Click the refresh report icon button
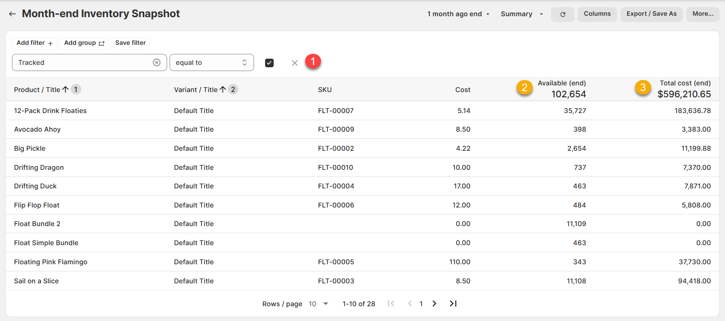 (x=563, y=14)
